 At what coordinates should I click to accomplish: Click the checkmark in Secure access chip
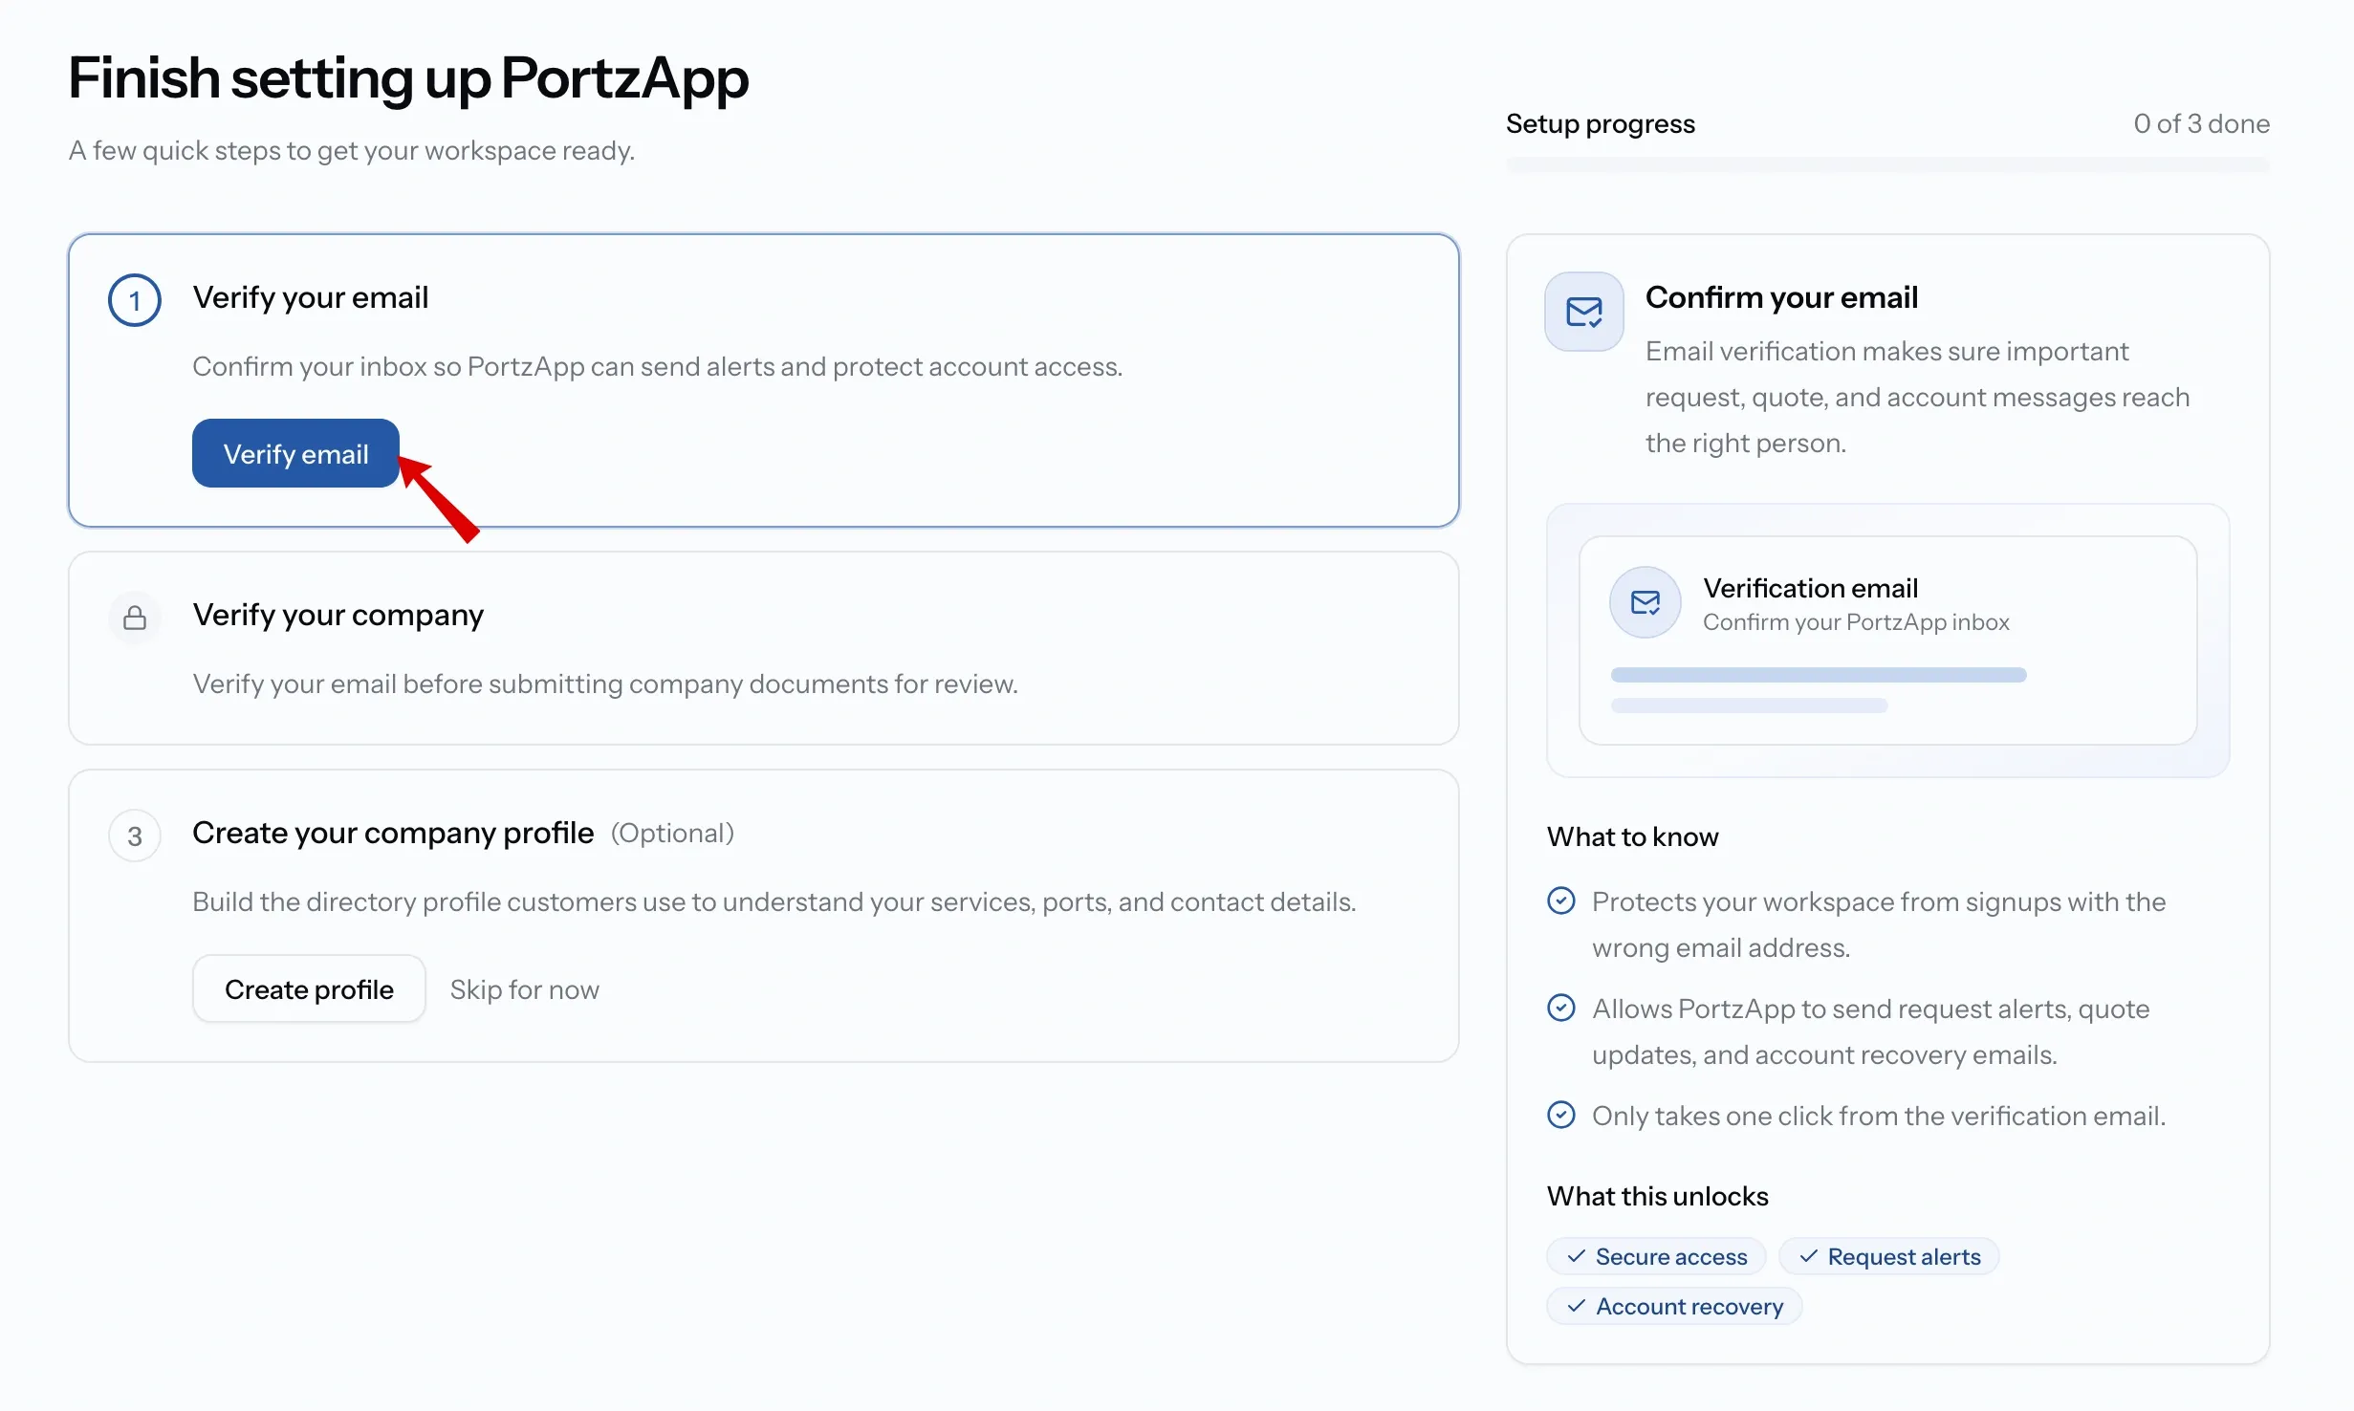pos(1577,1256)
